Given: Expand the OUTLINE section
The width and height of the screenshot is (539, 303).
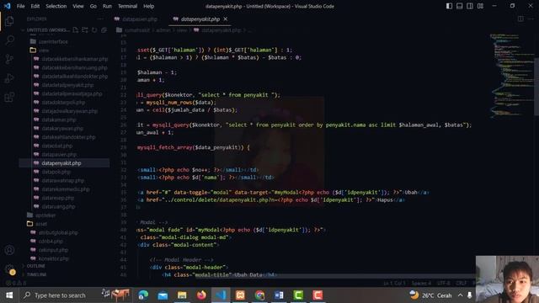Looking at the screenshot, I should tap(35, 266).
